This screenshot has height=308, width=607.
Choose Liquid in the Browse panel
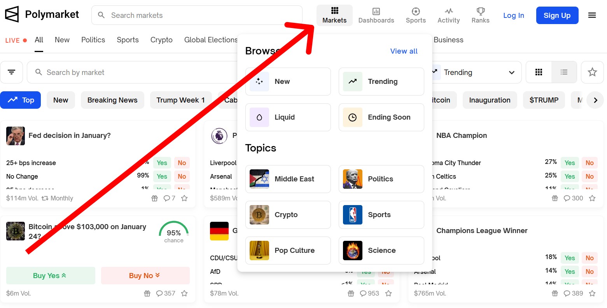(x=288, y=117)
